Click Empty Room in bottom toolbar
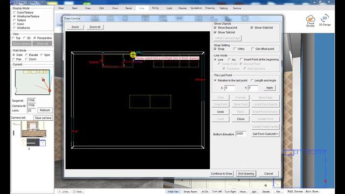Image resolution: width=345 pixels, height=194 pixels. (x=190, y=192)
